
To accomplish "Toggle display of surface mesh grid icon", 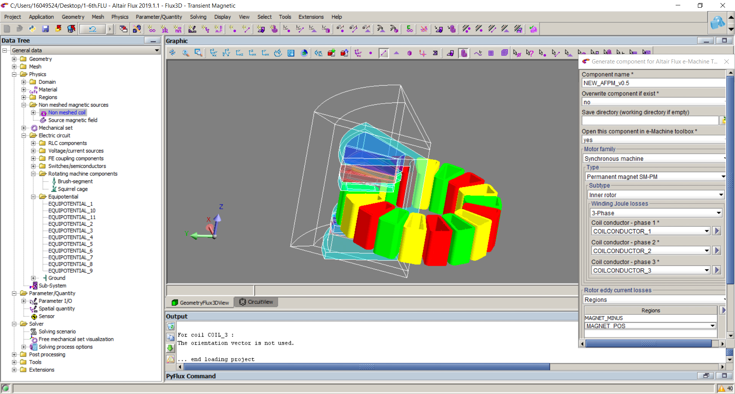I will (491, 53).
